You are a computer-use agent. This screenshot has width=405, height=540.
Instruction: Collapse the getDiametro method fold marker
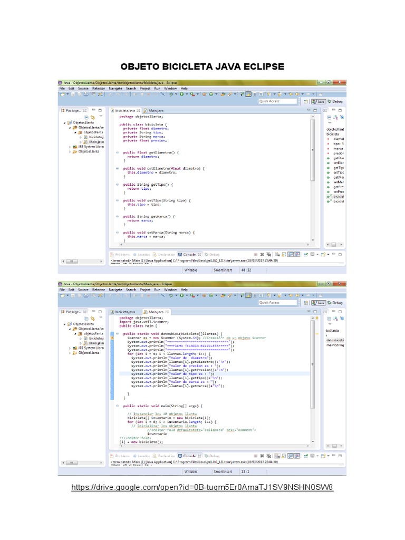click(117, 152)
